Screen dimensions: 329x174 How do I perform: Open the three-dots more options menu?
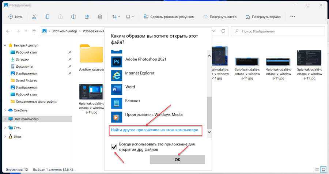(x=292, y=17)
